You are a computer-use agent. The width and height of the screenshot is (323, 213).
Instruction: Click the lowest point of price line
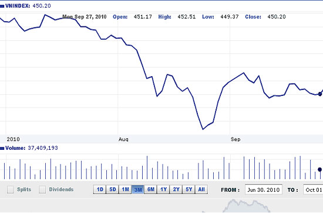(203, 129)
